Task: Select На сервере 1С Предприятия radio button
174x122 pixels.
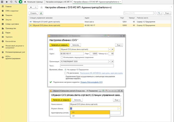Action: 66,69
